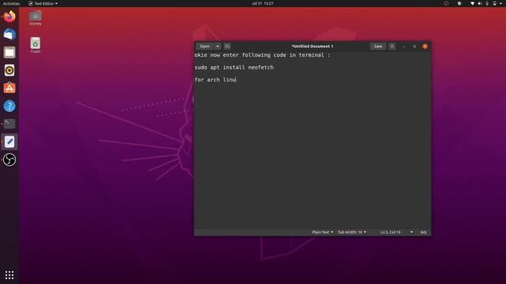Open the editor hamburger menu
The height and width of the screenshot is (284, 506).
(392, 47)
